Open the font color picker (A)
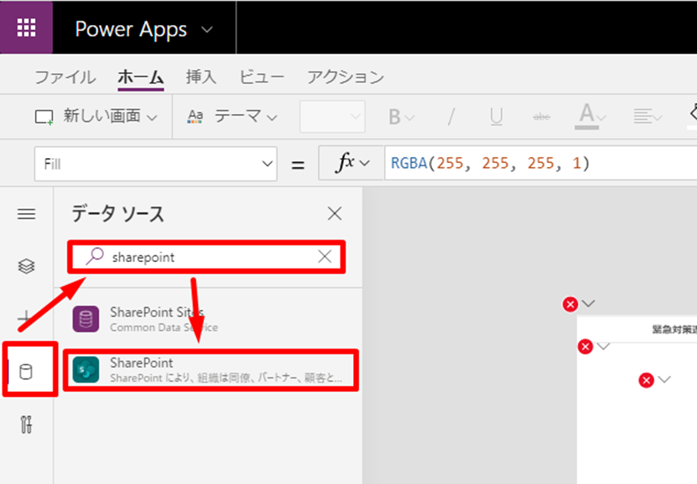Image resolution: width=697 pixels, height=484 pixels. (x=591, y=116)
